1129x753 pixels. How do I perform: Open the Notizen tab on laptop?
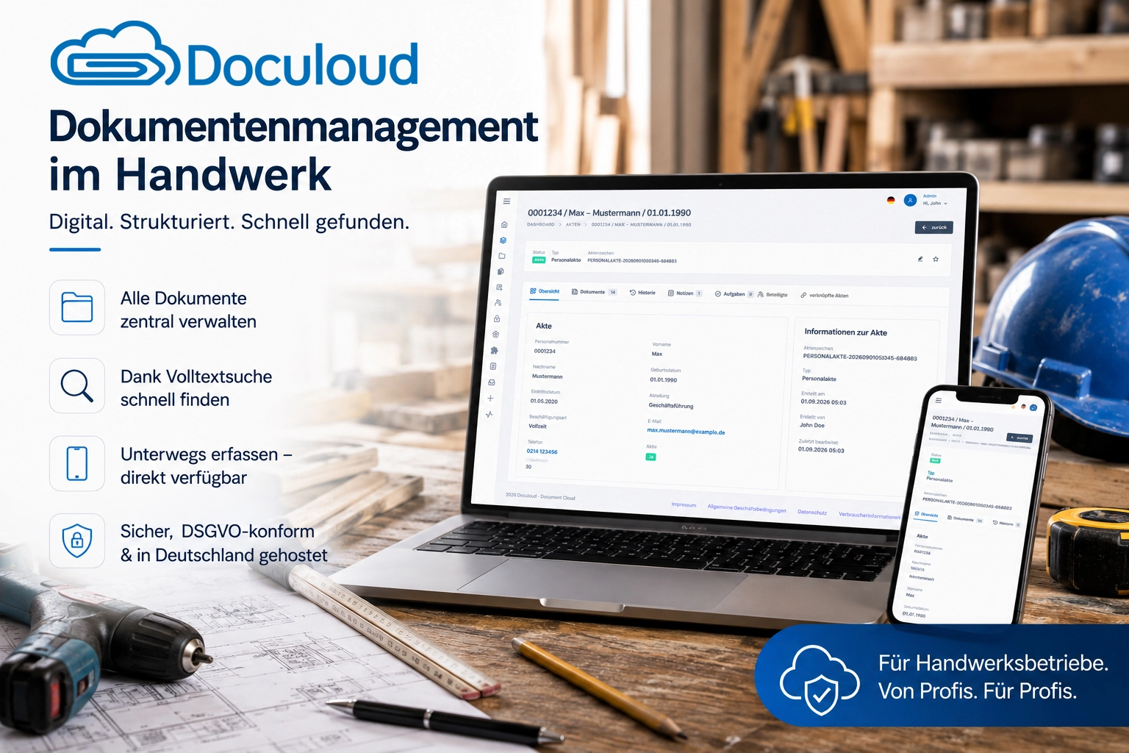[684, 293]
